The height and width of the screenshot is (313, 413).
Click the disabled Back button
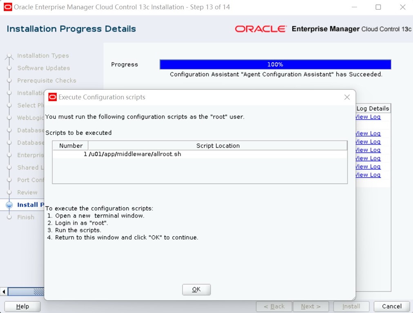pyautogui.click(x=274, y=306)
